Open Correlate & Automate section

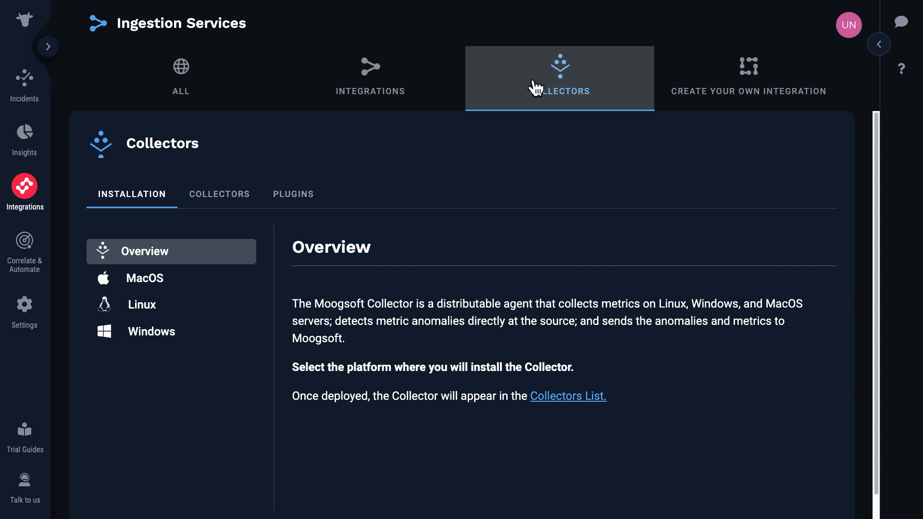[x=24, y=241]
